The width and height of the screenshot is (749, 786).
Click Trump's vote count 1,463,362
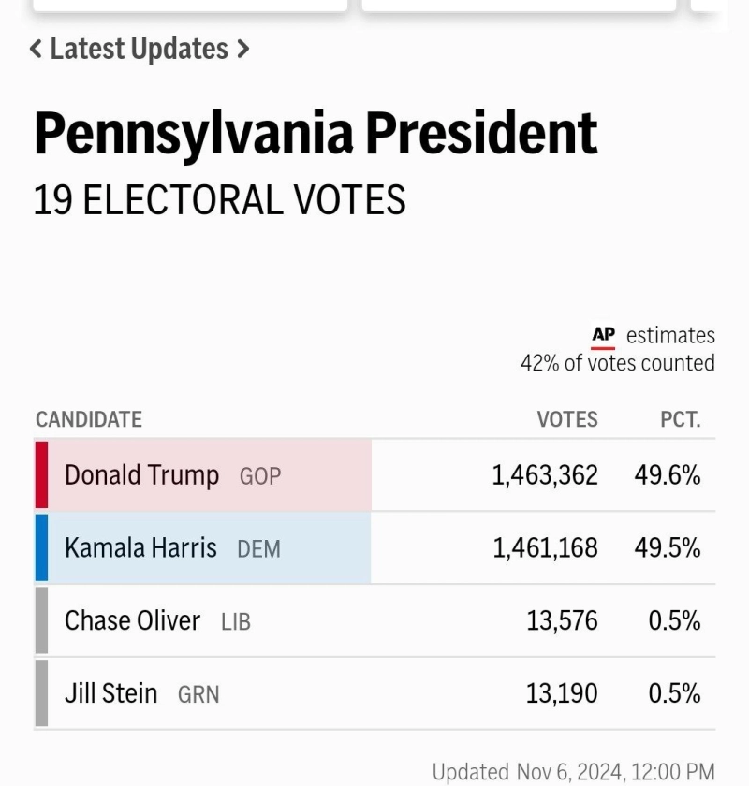click(545, 475)
